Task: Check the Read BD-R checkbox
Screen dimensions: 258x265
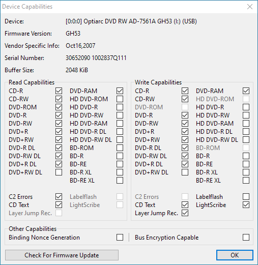Action: pos(120,156)
